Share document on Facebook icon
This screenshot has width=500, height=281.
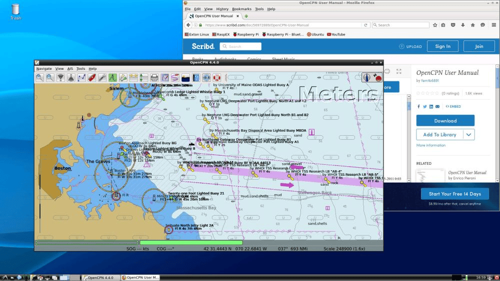coord(418,107)
